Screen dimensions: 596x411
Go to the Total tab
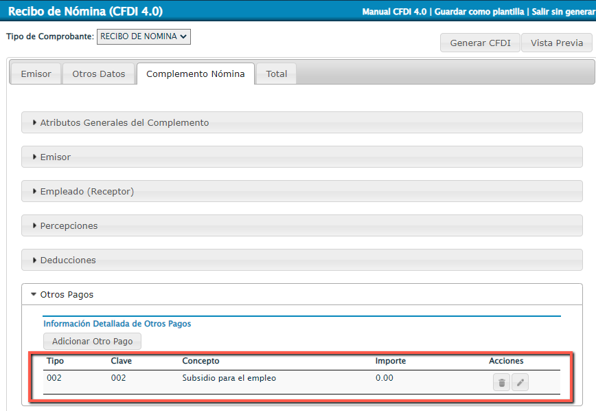pos(277,74)
